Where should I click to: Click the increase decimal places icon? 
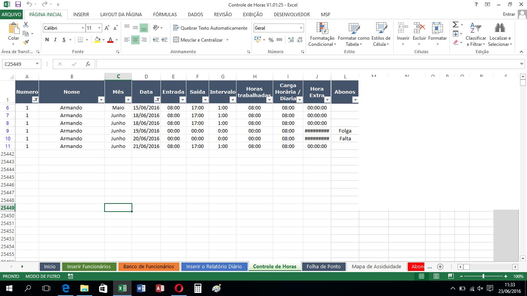pos(291,40)
